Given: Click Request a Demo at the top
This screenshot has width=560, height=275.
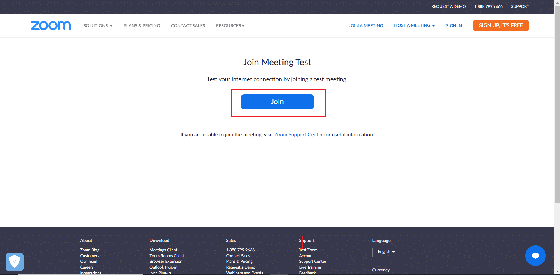Looking at the screenshot, I should 448,6.
